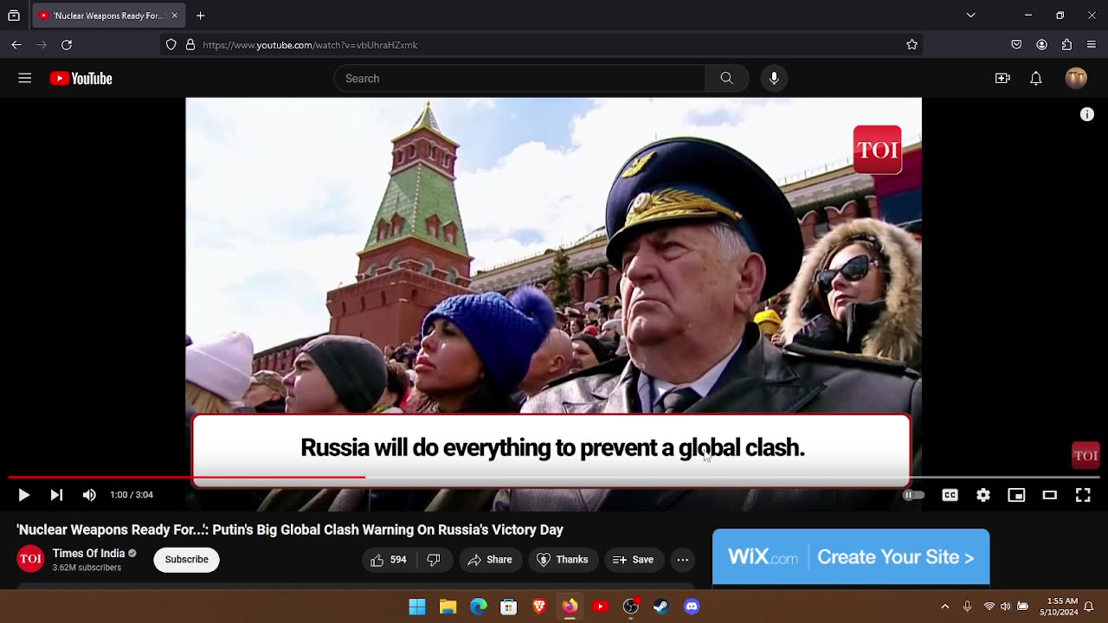
Task: Save video to playlist
Action: (x=633, y=560)
